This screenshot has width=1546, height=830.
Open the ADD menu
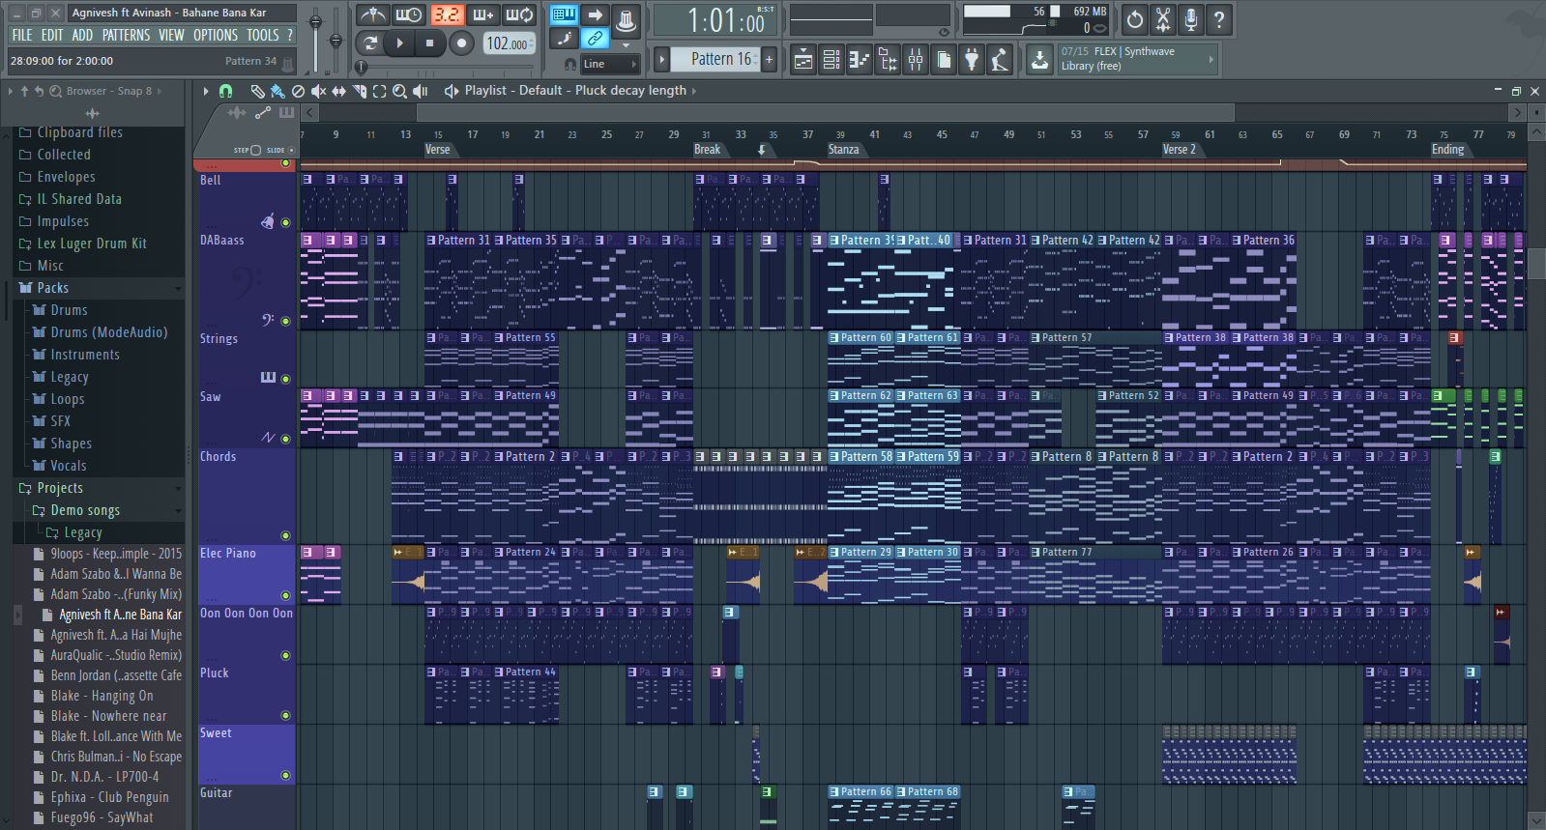click(x=82, y=35)
